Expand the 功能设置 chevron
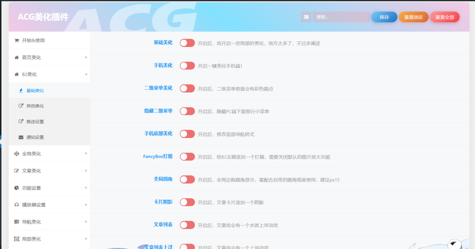475x249 pixels. [86, 187]
